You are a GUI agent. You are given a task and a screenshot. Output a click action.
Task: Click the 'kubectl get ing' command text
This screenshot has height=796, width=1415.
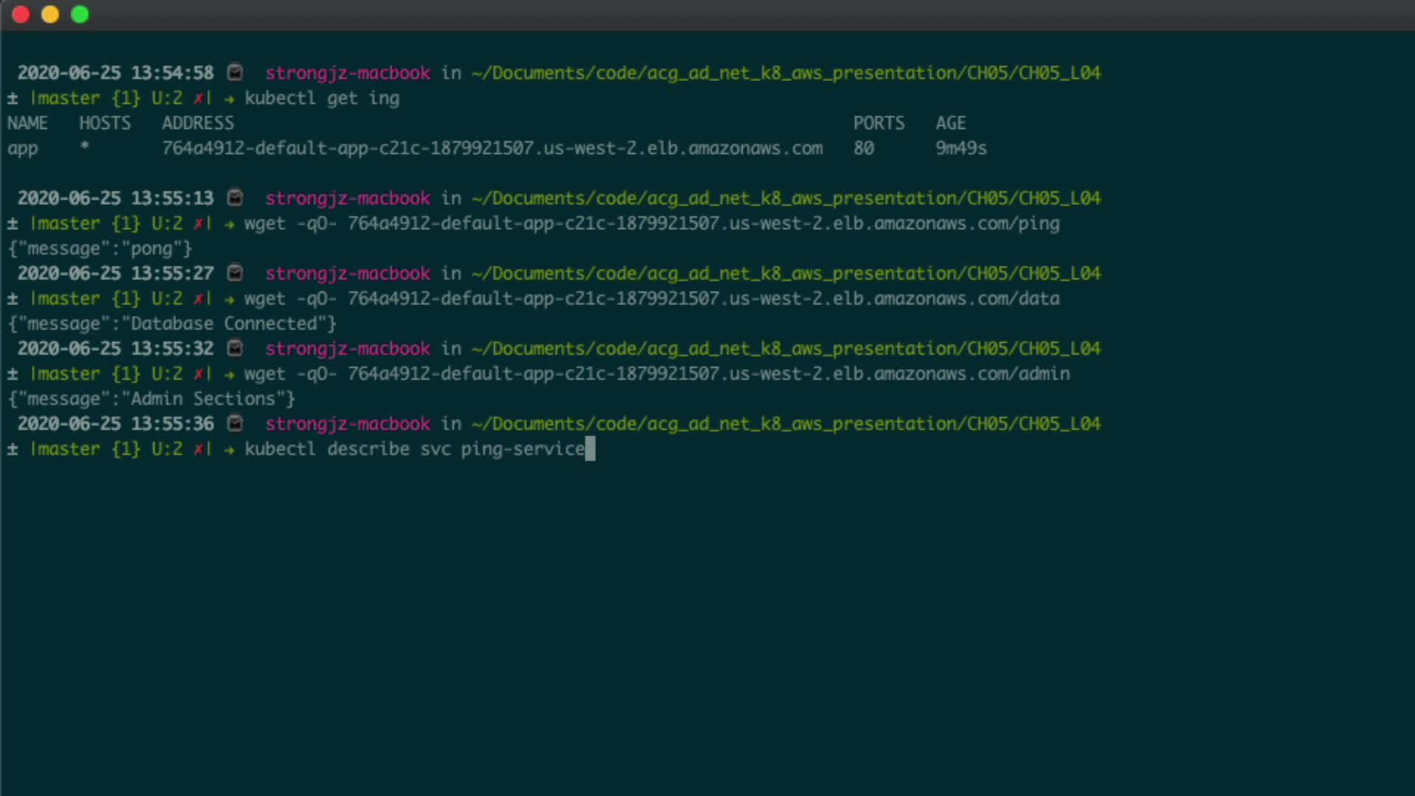(x=322, y=98)
